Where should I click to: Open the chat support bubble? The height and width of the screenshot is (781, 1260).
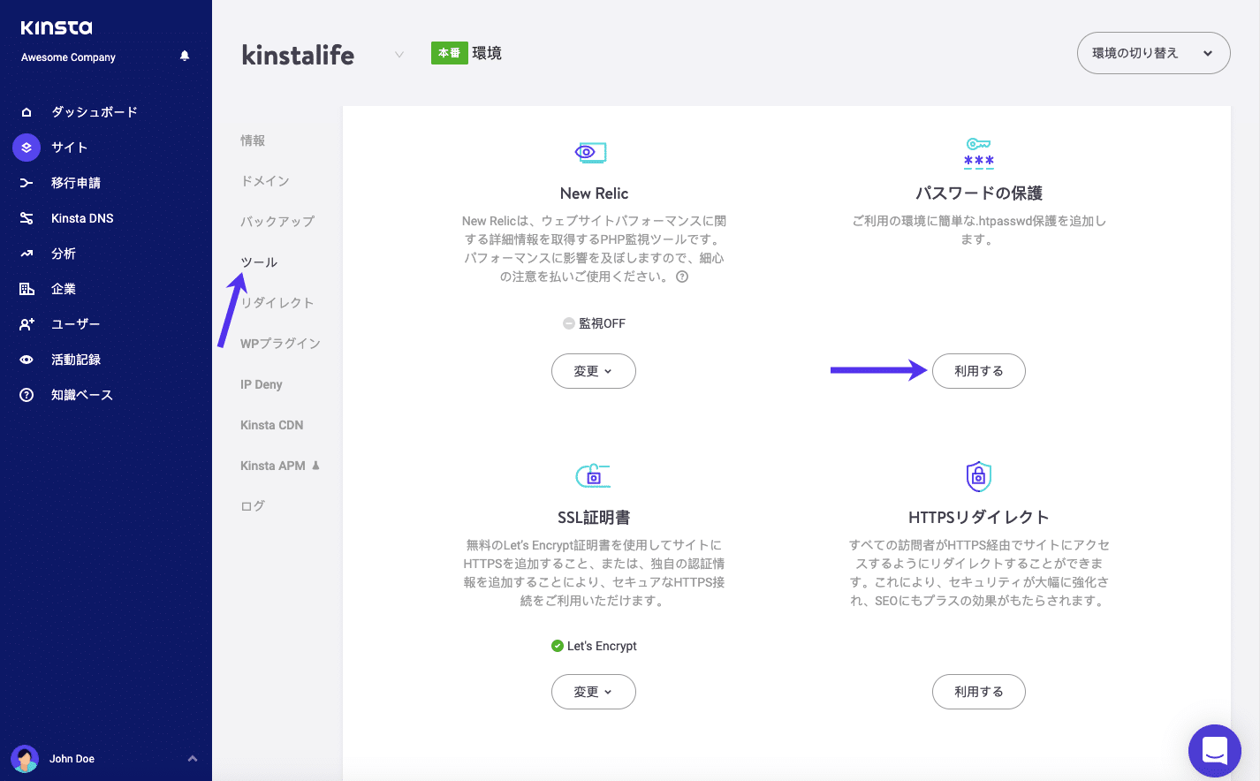pos(1215,751)
